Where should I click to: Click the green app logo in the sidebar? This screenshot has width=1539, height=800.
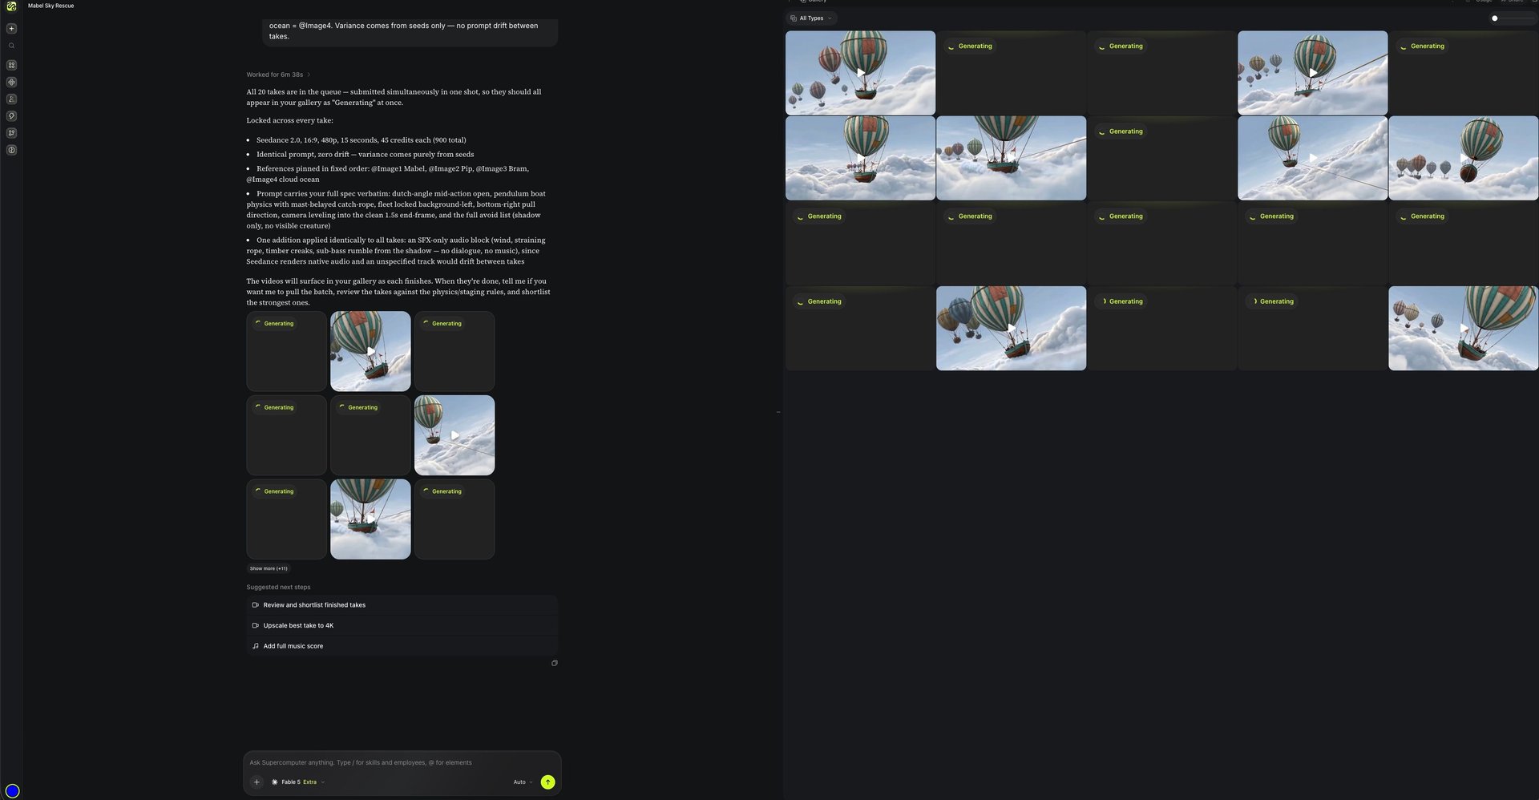tap(11, 6)
